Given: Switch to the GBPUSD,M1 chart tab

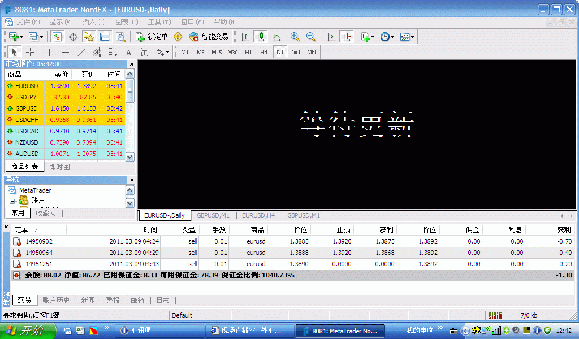Looking at the screenshot, I should click(x=214, y=215).
